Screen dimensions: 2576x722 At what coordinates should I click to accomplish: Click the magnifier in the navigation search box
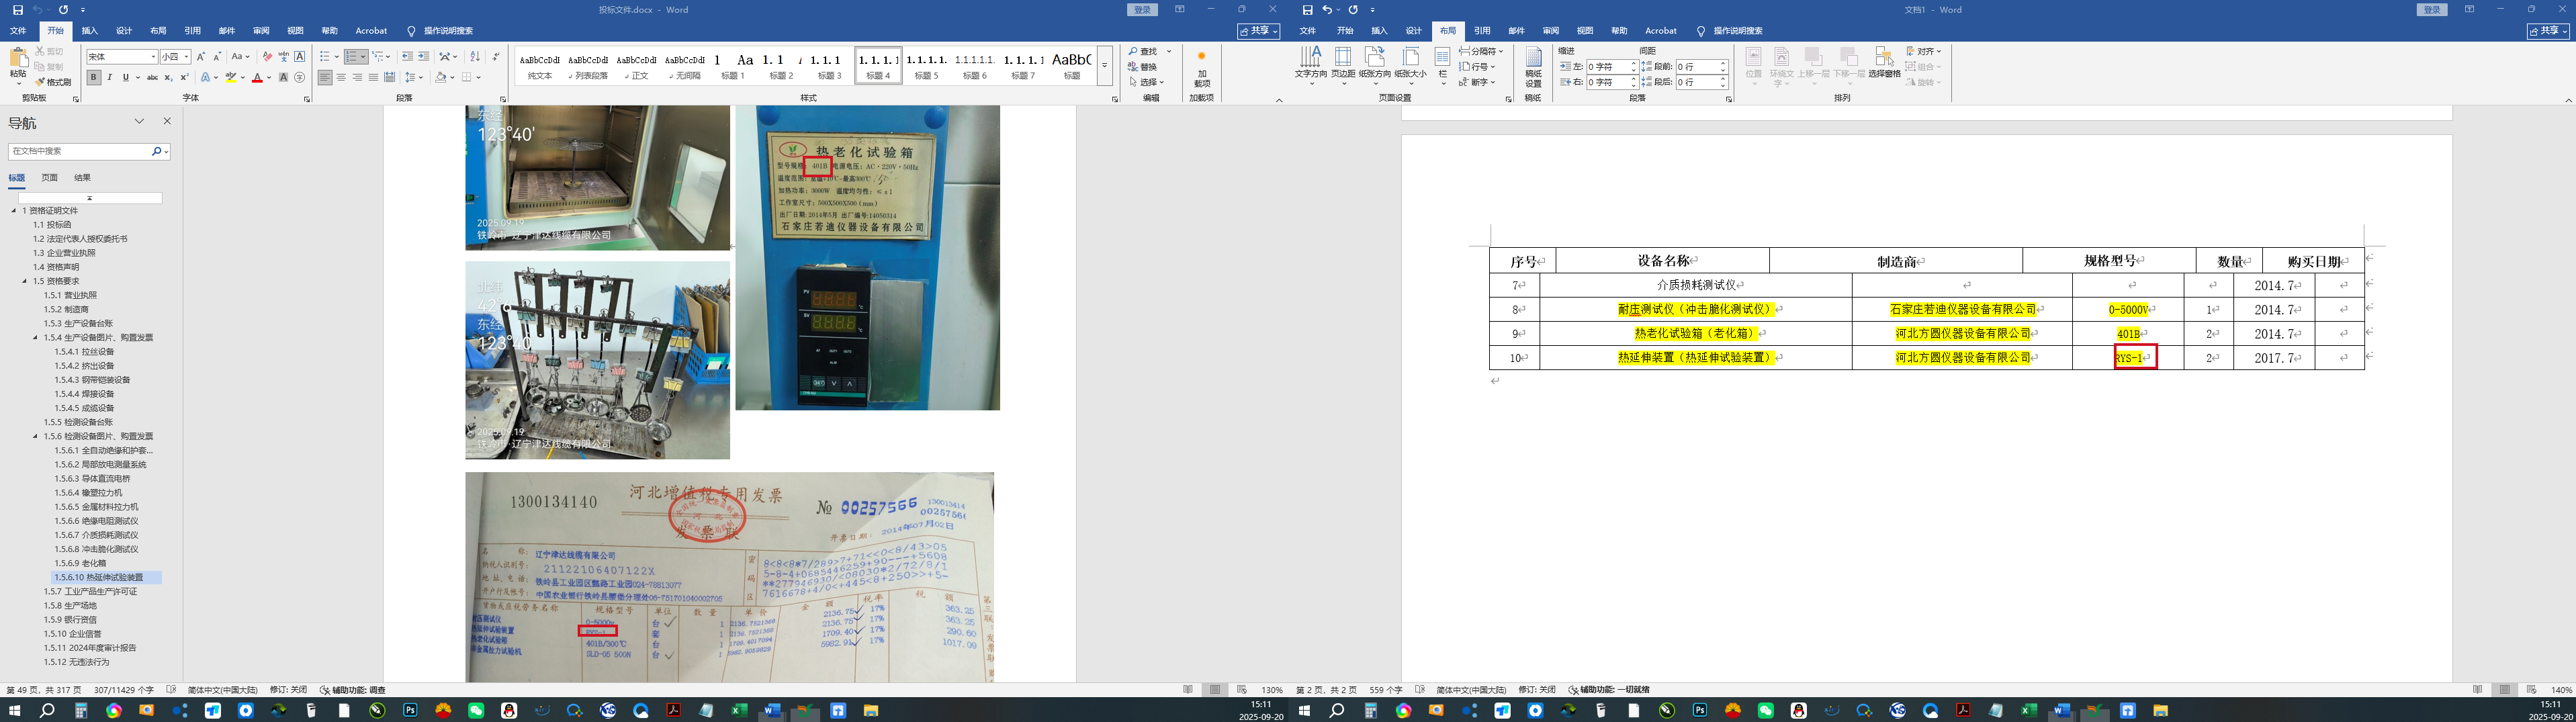click(x=157, y=151)
